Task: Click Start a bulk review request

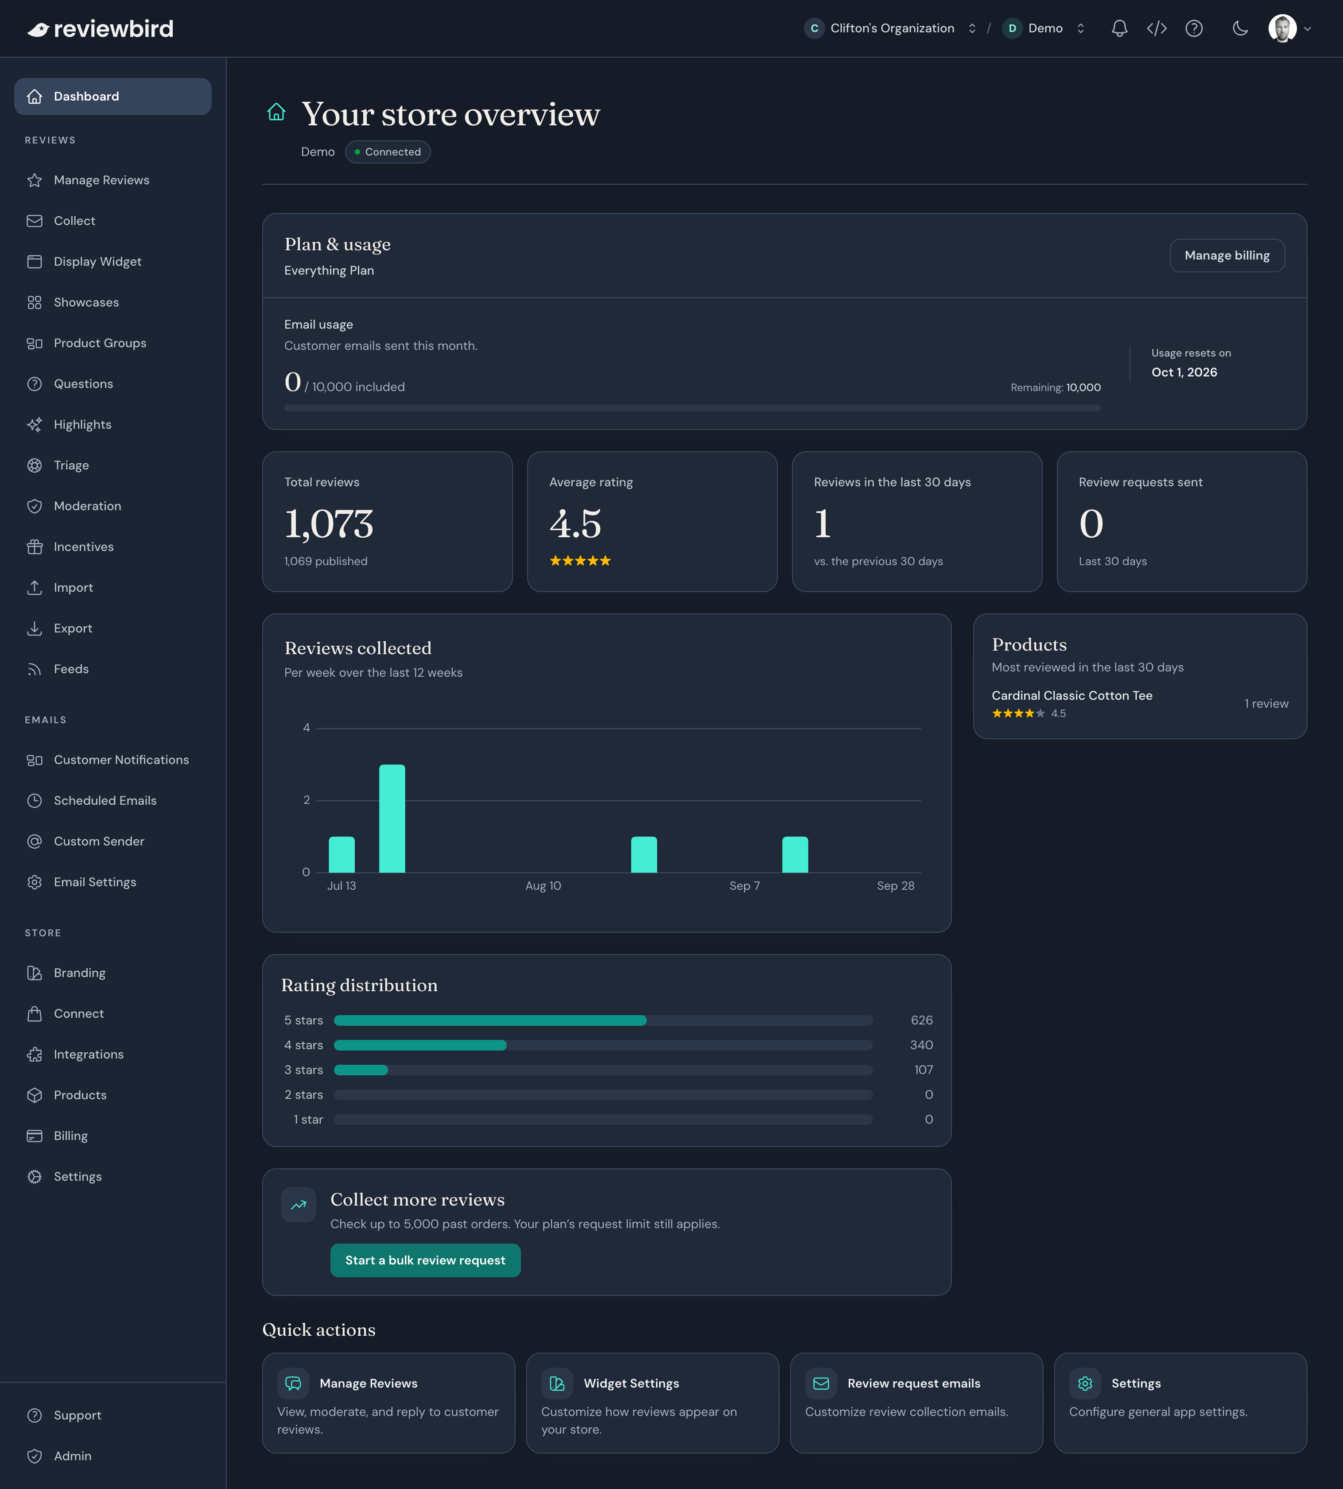Action: (425, 1260)
